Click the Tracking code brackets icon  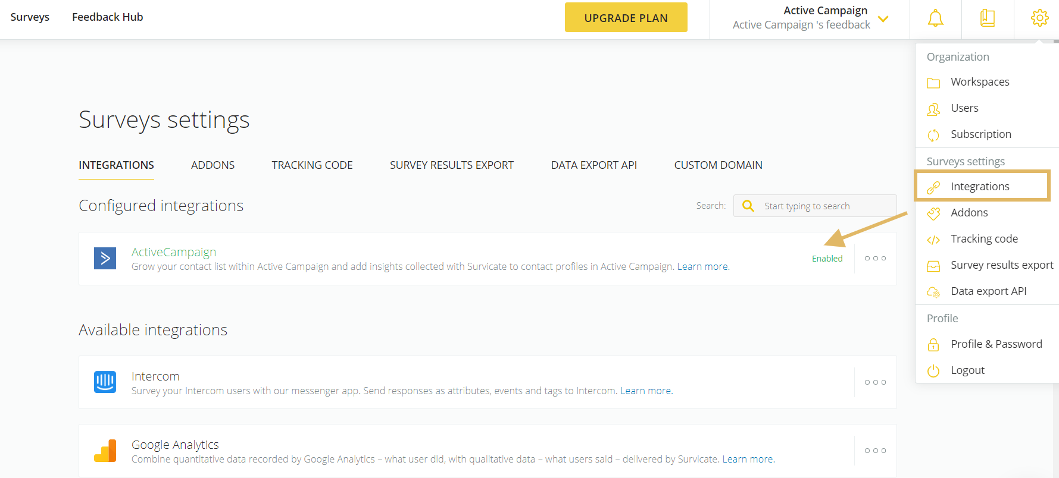933,240
